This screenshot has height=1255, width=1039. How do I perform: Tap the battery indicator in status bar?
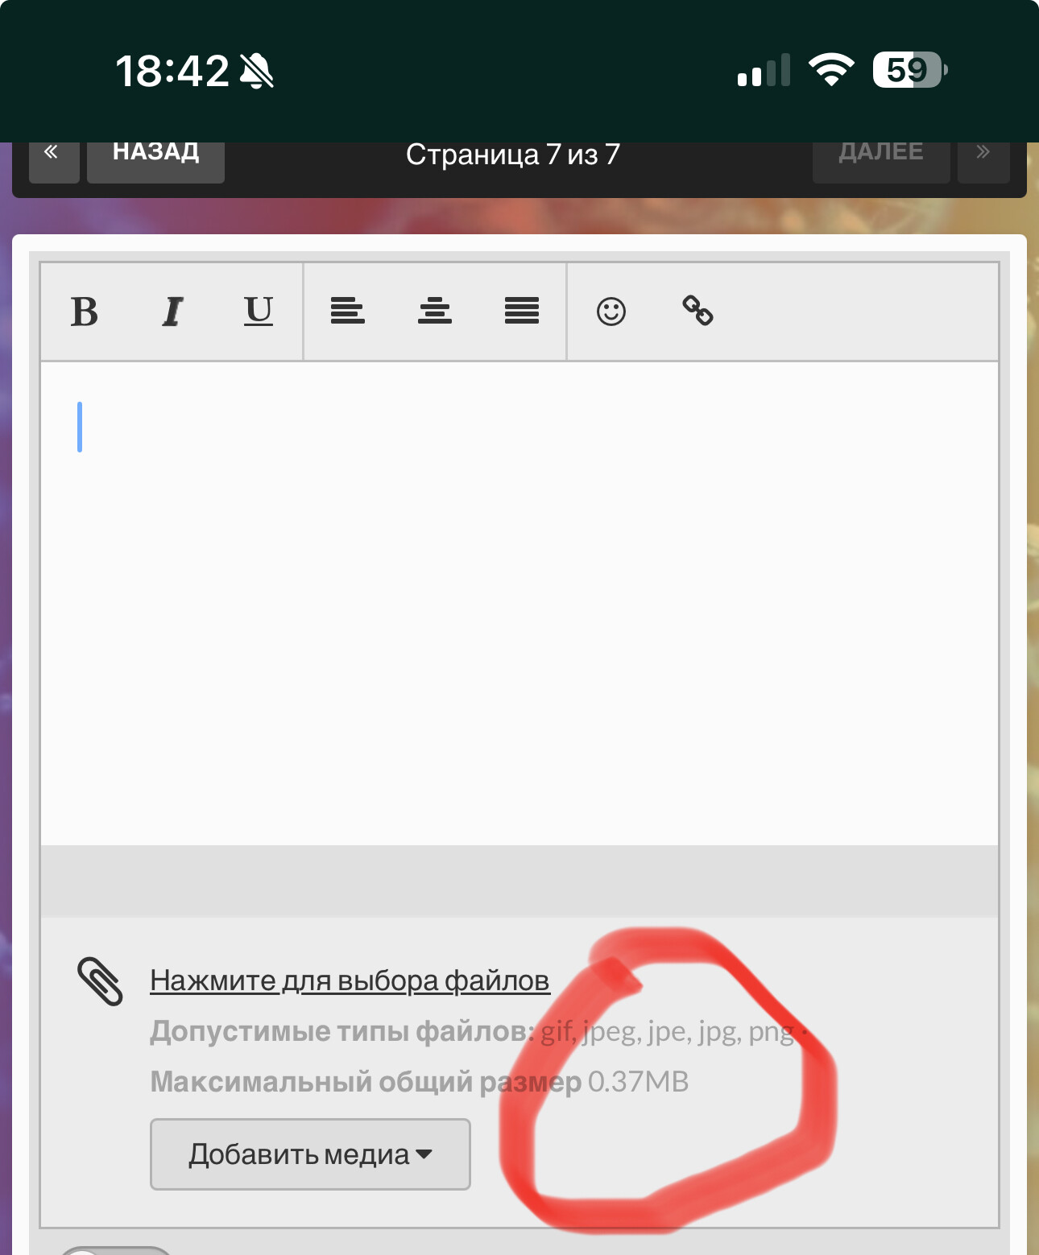pyautogui.click(x=909, y=70)
